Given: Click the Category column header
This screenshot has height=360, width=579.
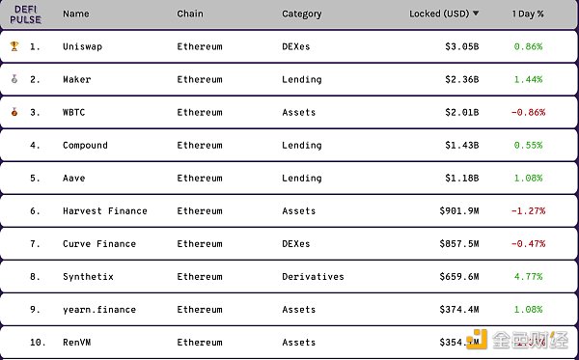Looking at the screenshot, I should pyautogui.click(x=302, y=14).
